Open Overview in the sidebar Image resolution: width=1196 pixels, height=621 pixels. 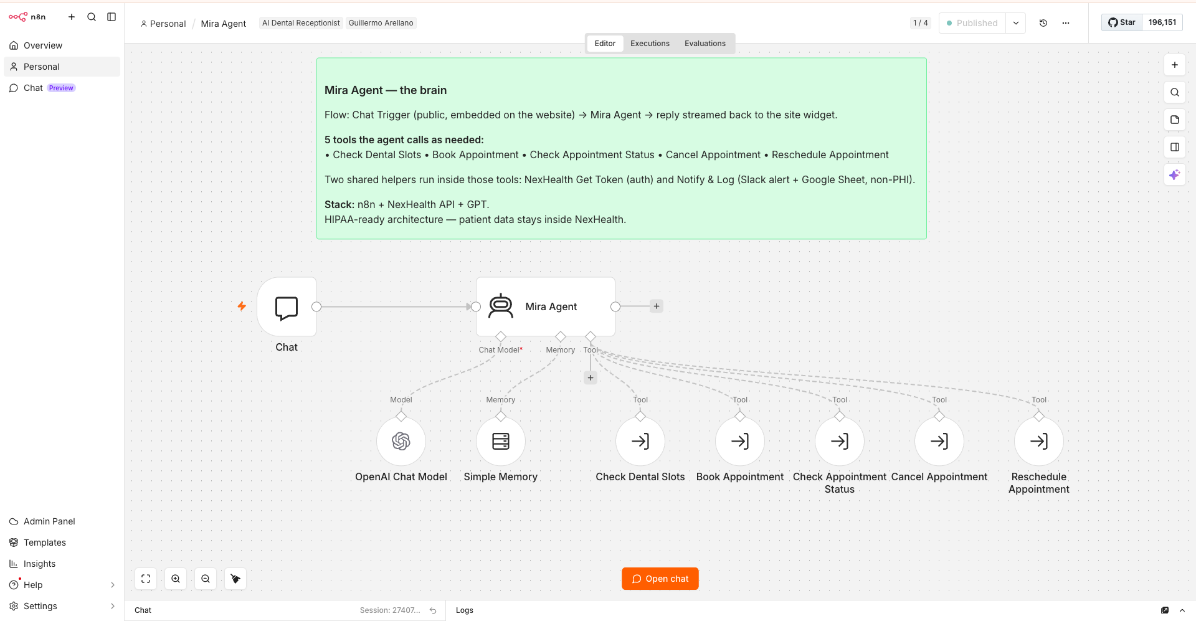[x=62, y=45]
